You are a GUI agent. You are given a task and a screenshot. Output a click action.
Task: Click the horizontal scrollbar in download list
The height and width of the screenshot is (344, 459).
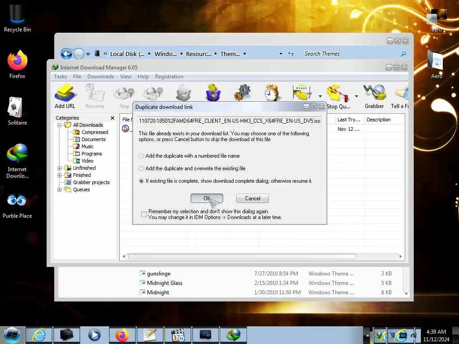click(242, 257)
